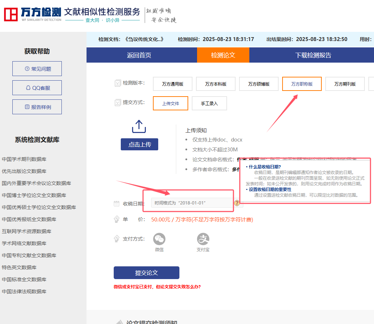Click the 什么是收稿日期? tooltip heading

(265, 167)
